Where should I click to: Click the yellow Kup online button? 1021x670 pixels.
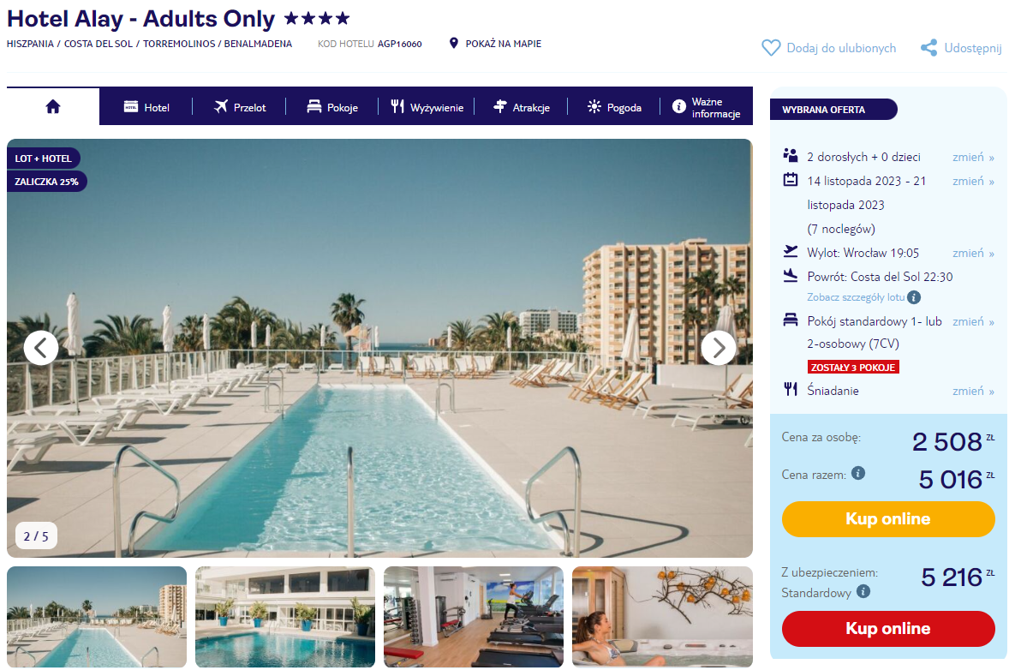click(x=888, y=519)
